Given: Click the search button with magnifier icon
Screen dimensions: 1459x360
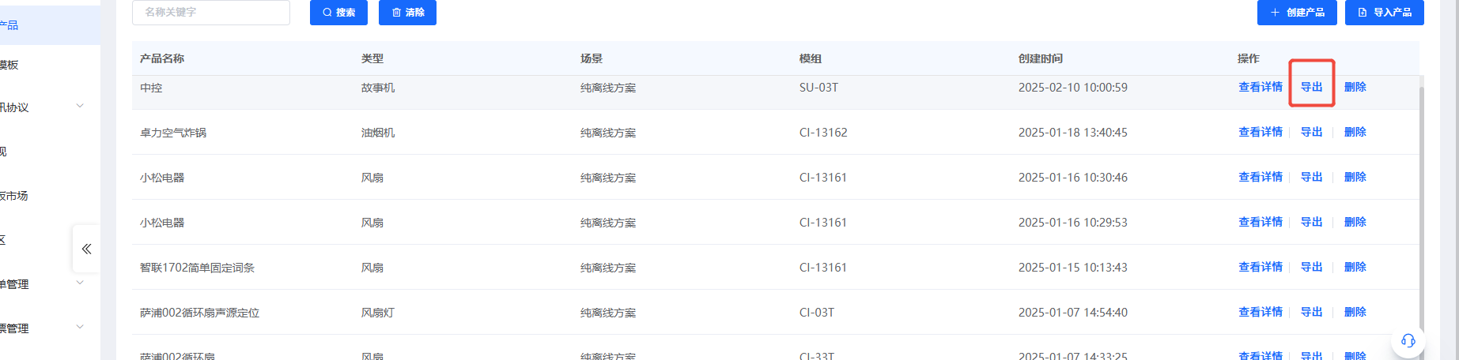Looking at the screenshot, I should click(x=338, y=13).
